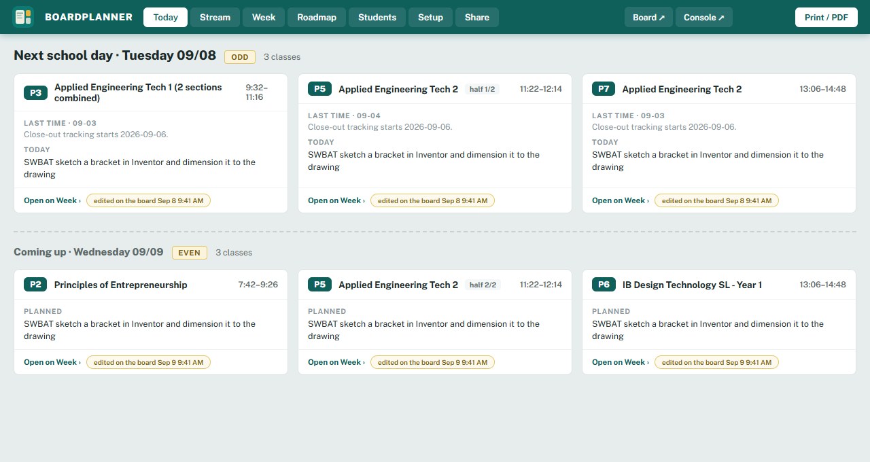Click the P3 period badge
The width and height of the screenshot is (870, 462).
pyautogui.click(x=35, y=93)
